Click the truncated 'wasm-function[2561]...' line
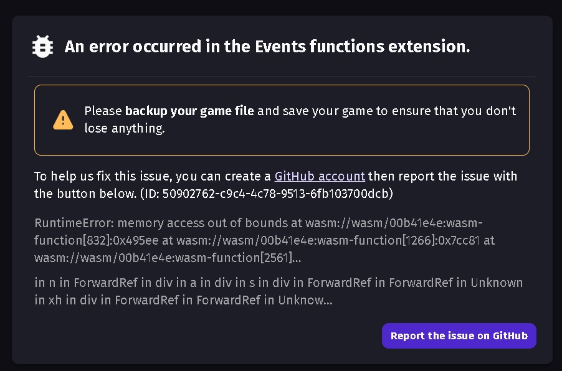The image size is (562, 371). (x=168, y=258)
